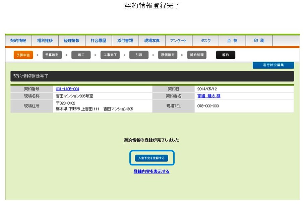The image size is (304, 205).
Task: Open the 添付書類 tab
Action: coord(125,41)
